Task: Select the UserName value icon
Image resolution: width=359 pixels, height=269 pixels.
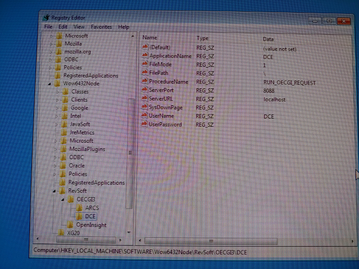Action: click(144, 116)
